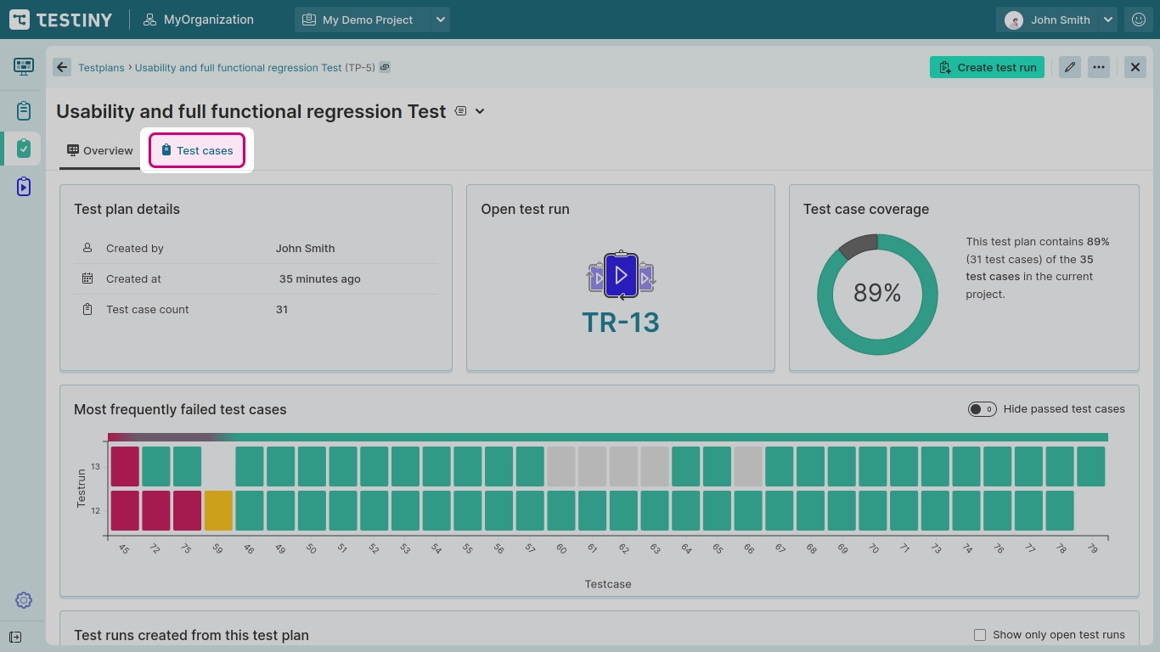
Task: Open the dashboard icon in left sidebar
Action: tap(23, 66)
